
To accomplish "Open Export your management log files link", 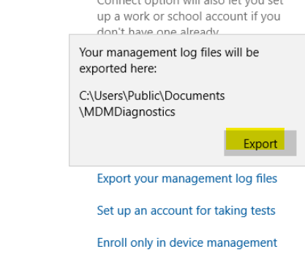I will (x=187, y=179).
